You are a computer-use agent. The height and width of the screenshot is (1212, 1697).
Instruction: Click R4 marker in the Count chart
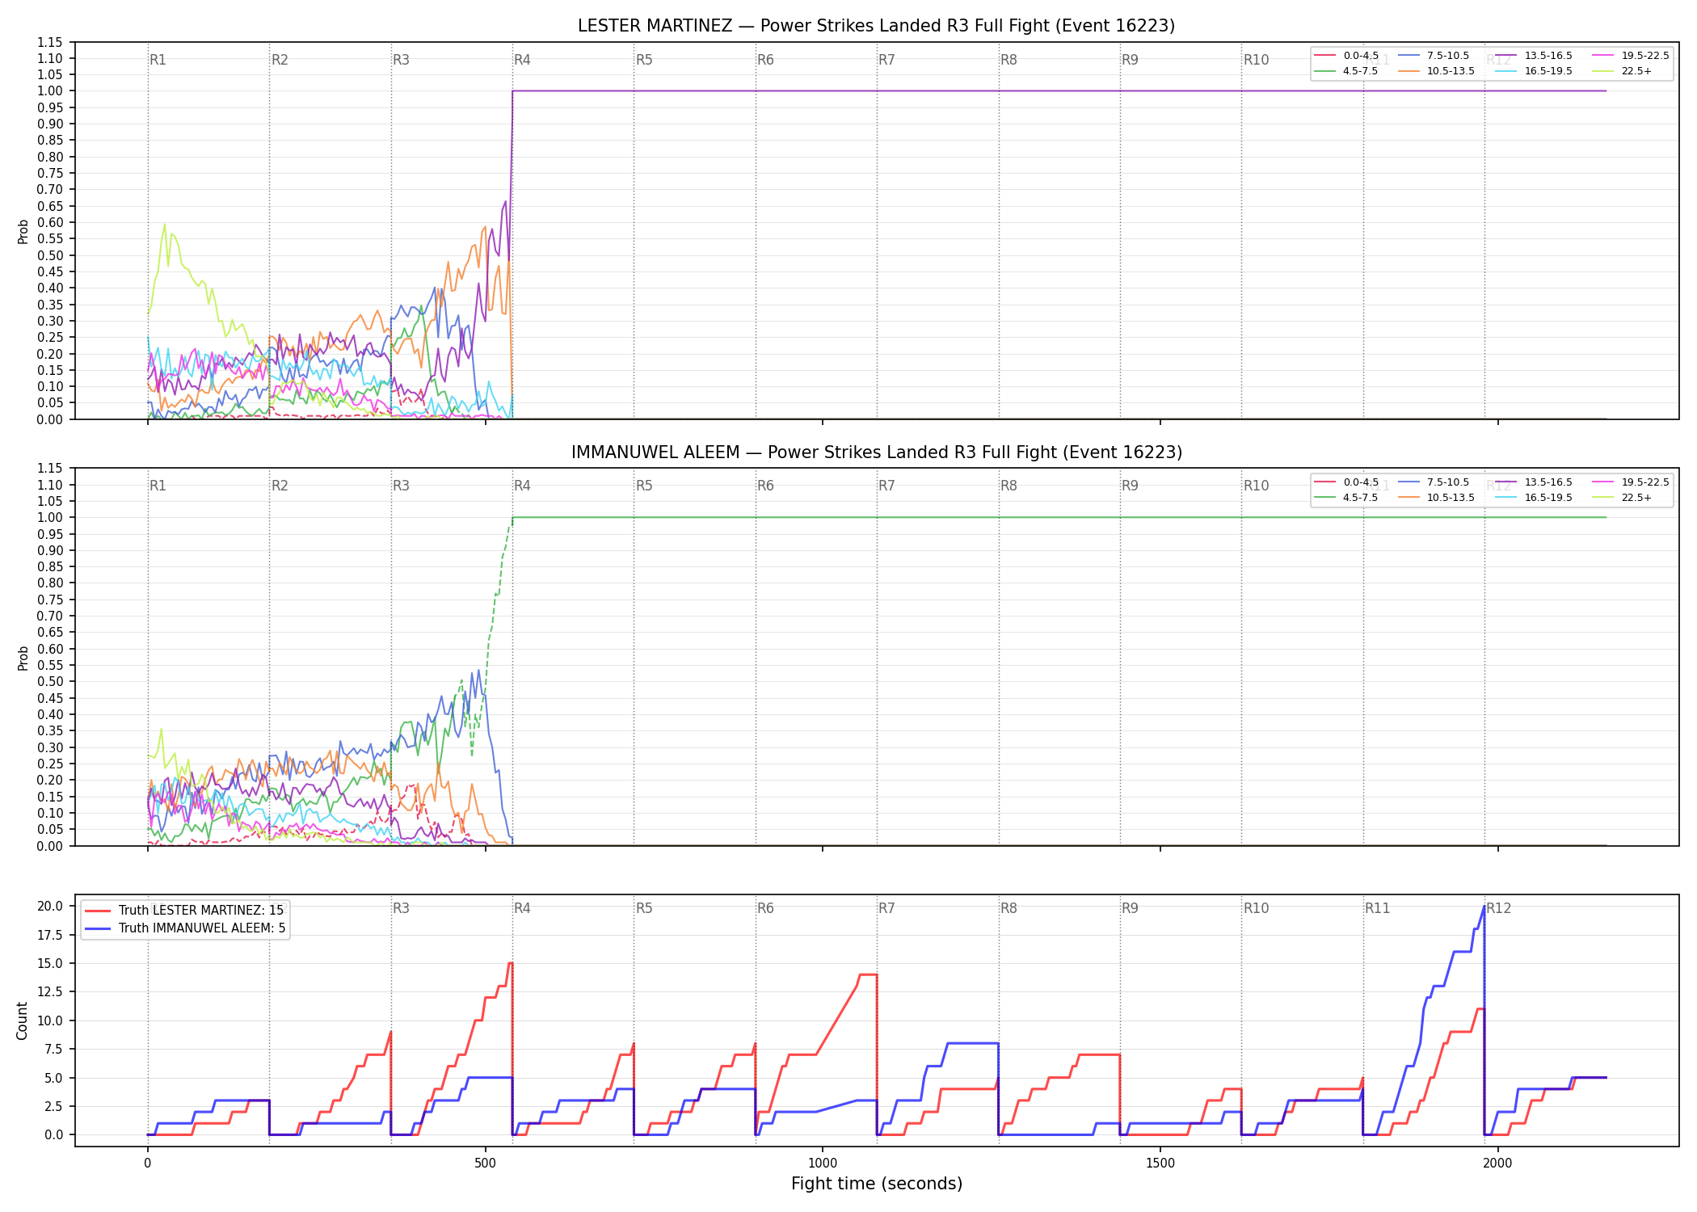point(523,908)
